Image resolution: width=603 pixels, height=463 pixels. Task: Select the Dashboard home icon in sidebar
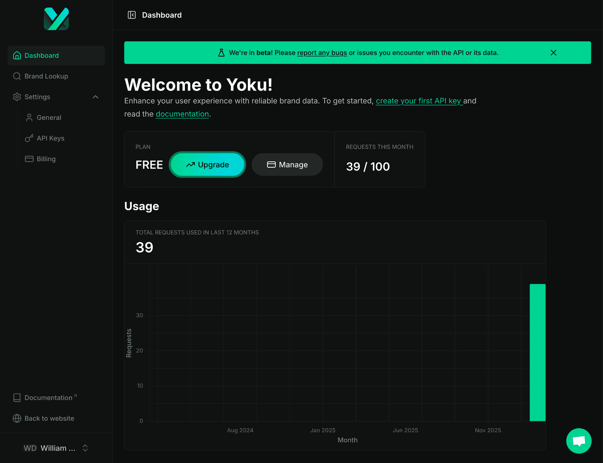(x=17, y=55)
